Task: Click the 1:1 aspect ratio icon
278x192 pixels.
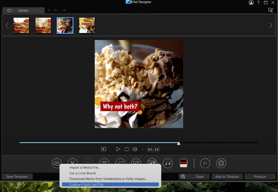Action: 205,163
